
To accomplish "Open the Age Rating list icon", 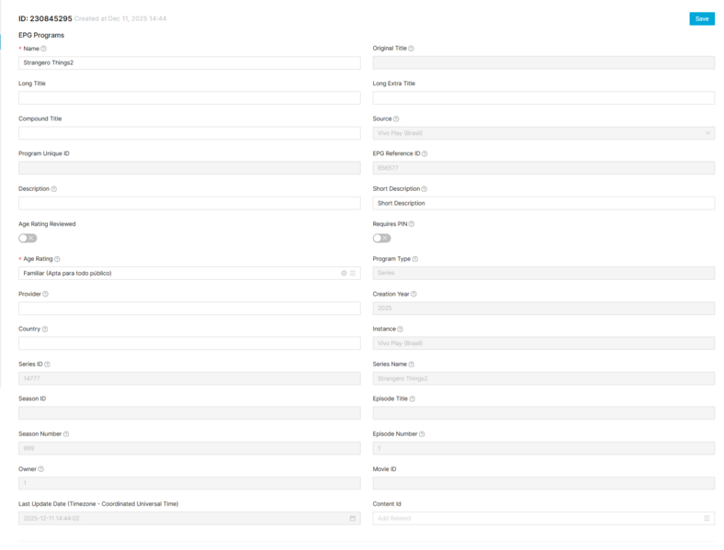I will [353, 274].
